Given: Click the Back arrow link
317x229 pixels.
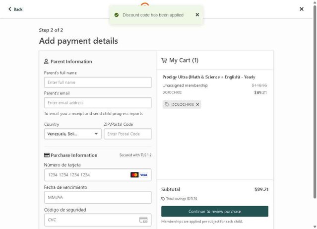Looking at the screenshot, I should [15, 9].
